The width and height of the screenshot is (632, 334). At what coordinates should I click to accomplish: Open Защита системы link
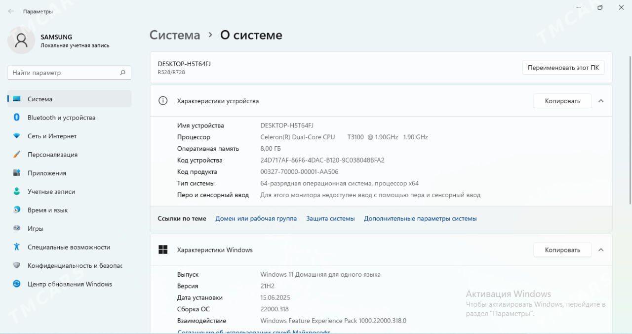click(x=330, y=218)
